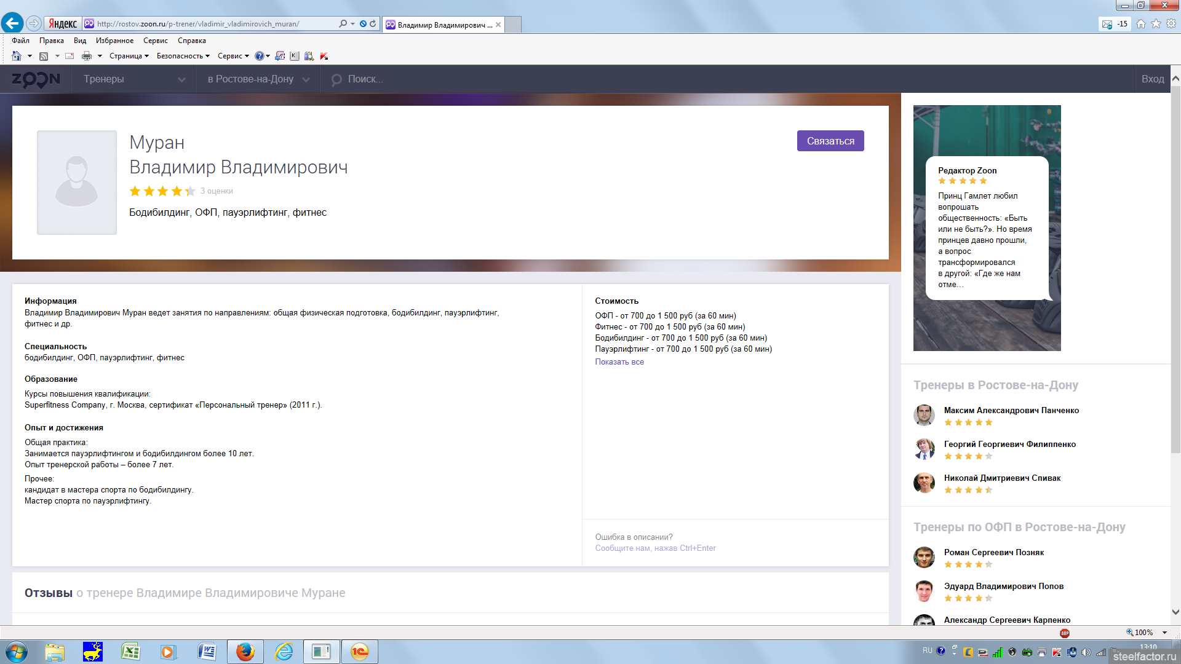Click the page vertical scrollbar thumb
The height and width of the screenshot is (664, 1181).
pyautogui.click(x=1175, y=271)
